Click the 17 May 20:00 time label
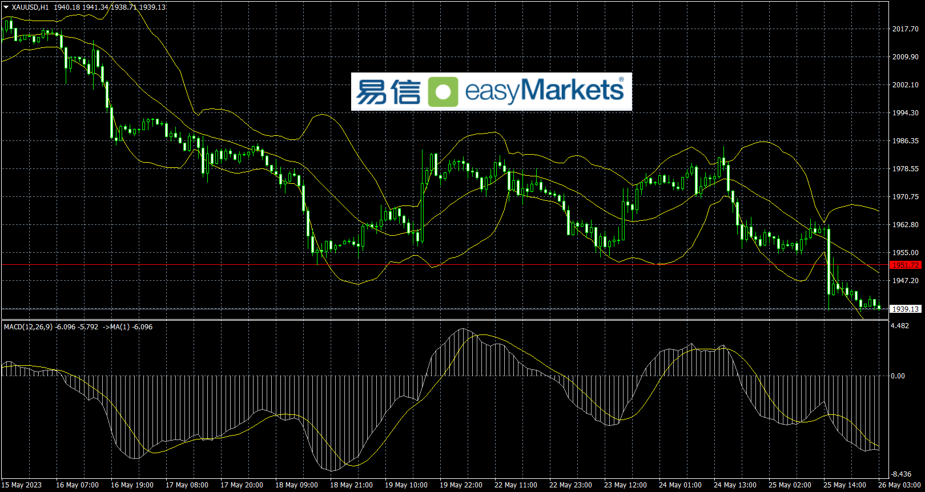925x492 pixels. pyautogui.click(x=242, y=485)
